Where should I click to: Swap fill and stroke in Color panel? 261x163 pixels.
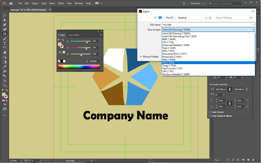pyautogui.click(x=63, y=40)
